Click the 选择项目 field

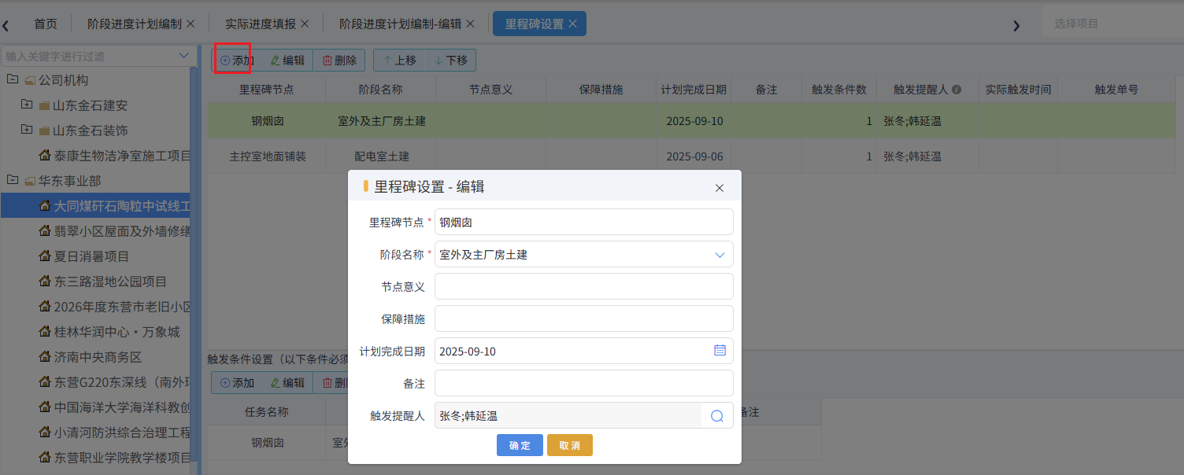[x=1112, y=24]
